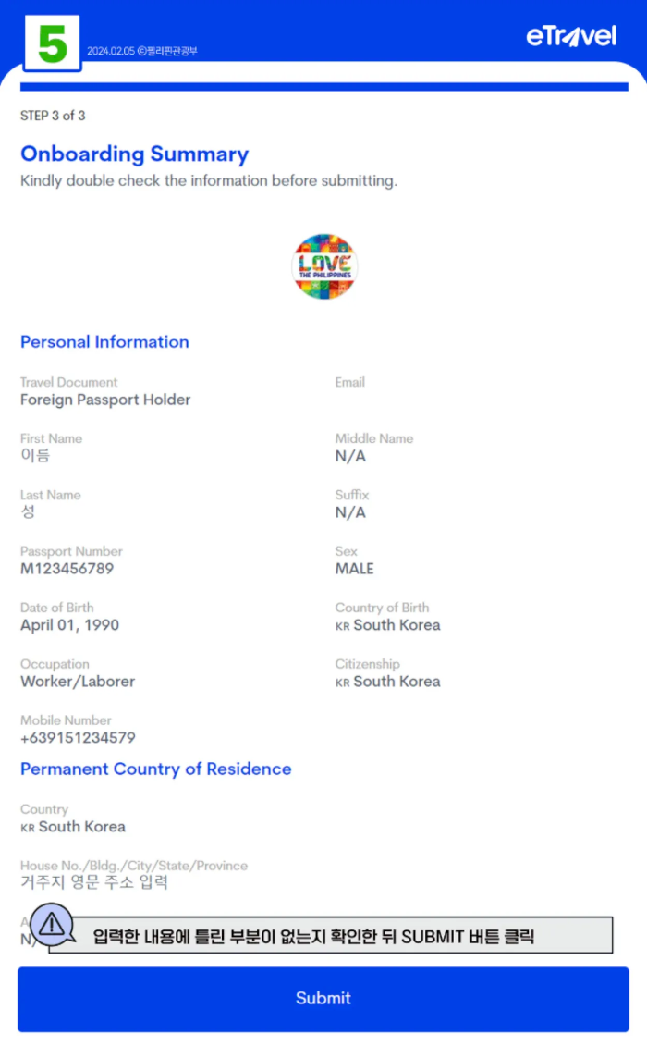This screenshot has width=647, height=1046.
Task: Select the Travel Document field value
Action: (x=105, y=400)
